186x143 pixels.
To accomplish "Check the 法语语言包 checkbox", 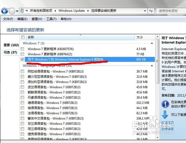I will (x=22, y=113).
